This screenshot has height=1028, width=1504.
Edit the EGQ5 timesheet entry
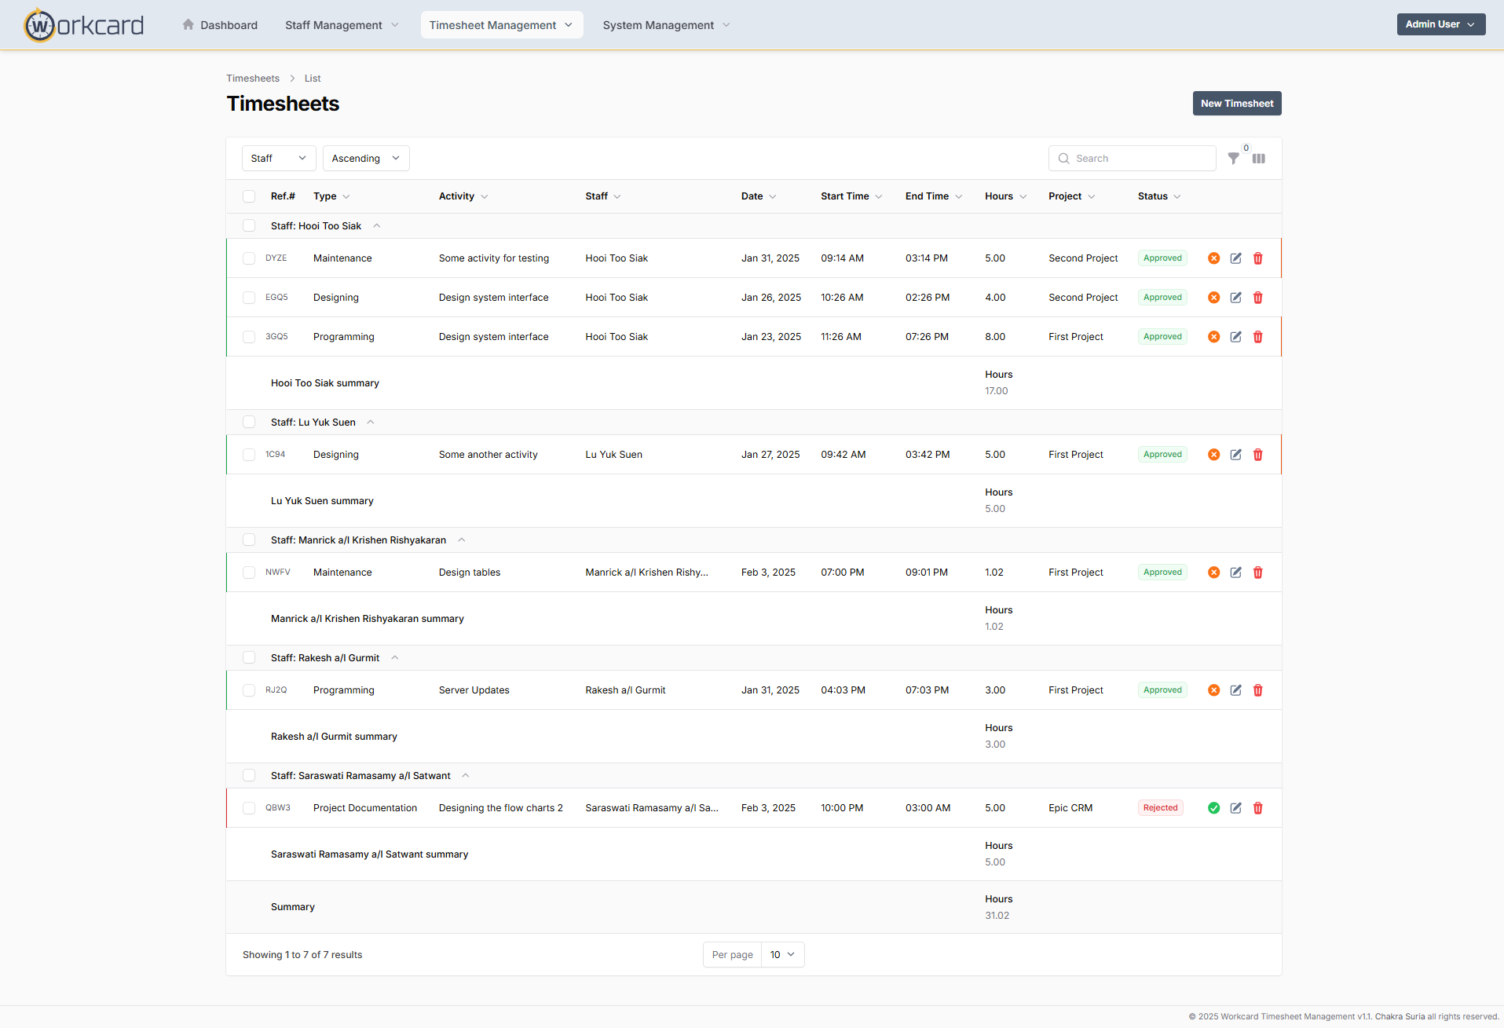pyautogui.click(x=1235, y=298)
